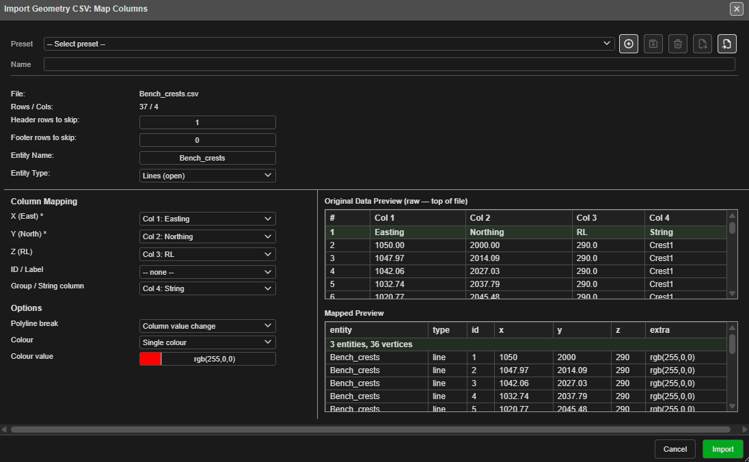This screenshot has width=749, height=462.
Task: Open the Group / String column dropdown
Action: (x=207, y=288)
